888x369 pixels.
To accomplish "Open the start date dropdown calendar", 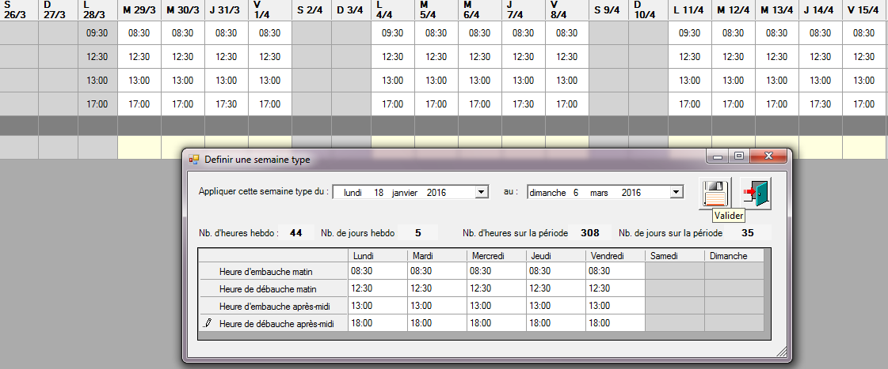I will click(x=481, y=192).
